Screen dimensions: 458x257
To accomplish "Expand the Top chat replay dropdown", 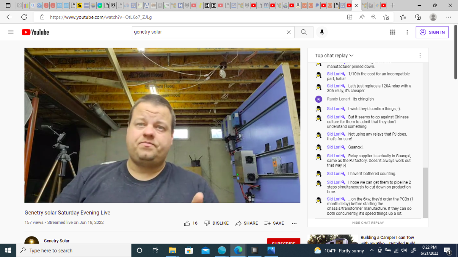I will click(334, 56).
